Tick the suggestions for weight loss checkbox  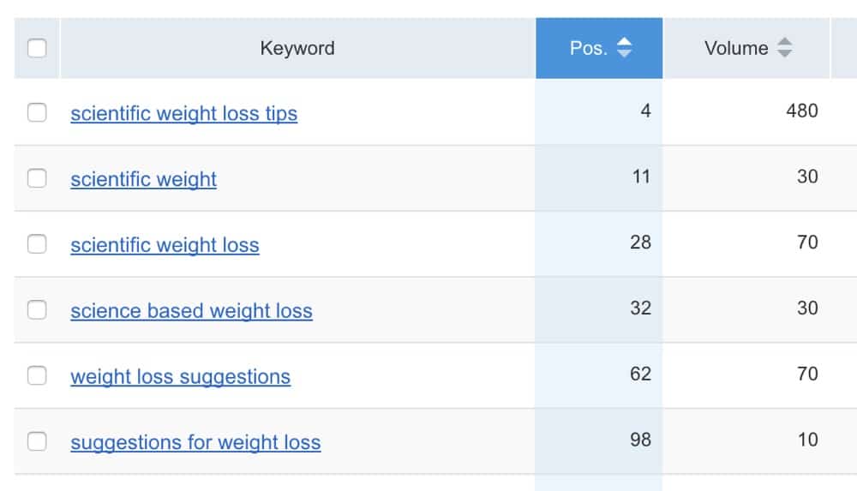tap(37, 441)
